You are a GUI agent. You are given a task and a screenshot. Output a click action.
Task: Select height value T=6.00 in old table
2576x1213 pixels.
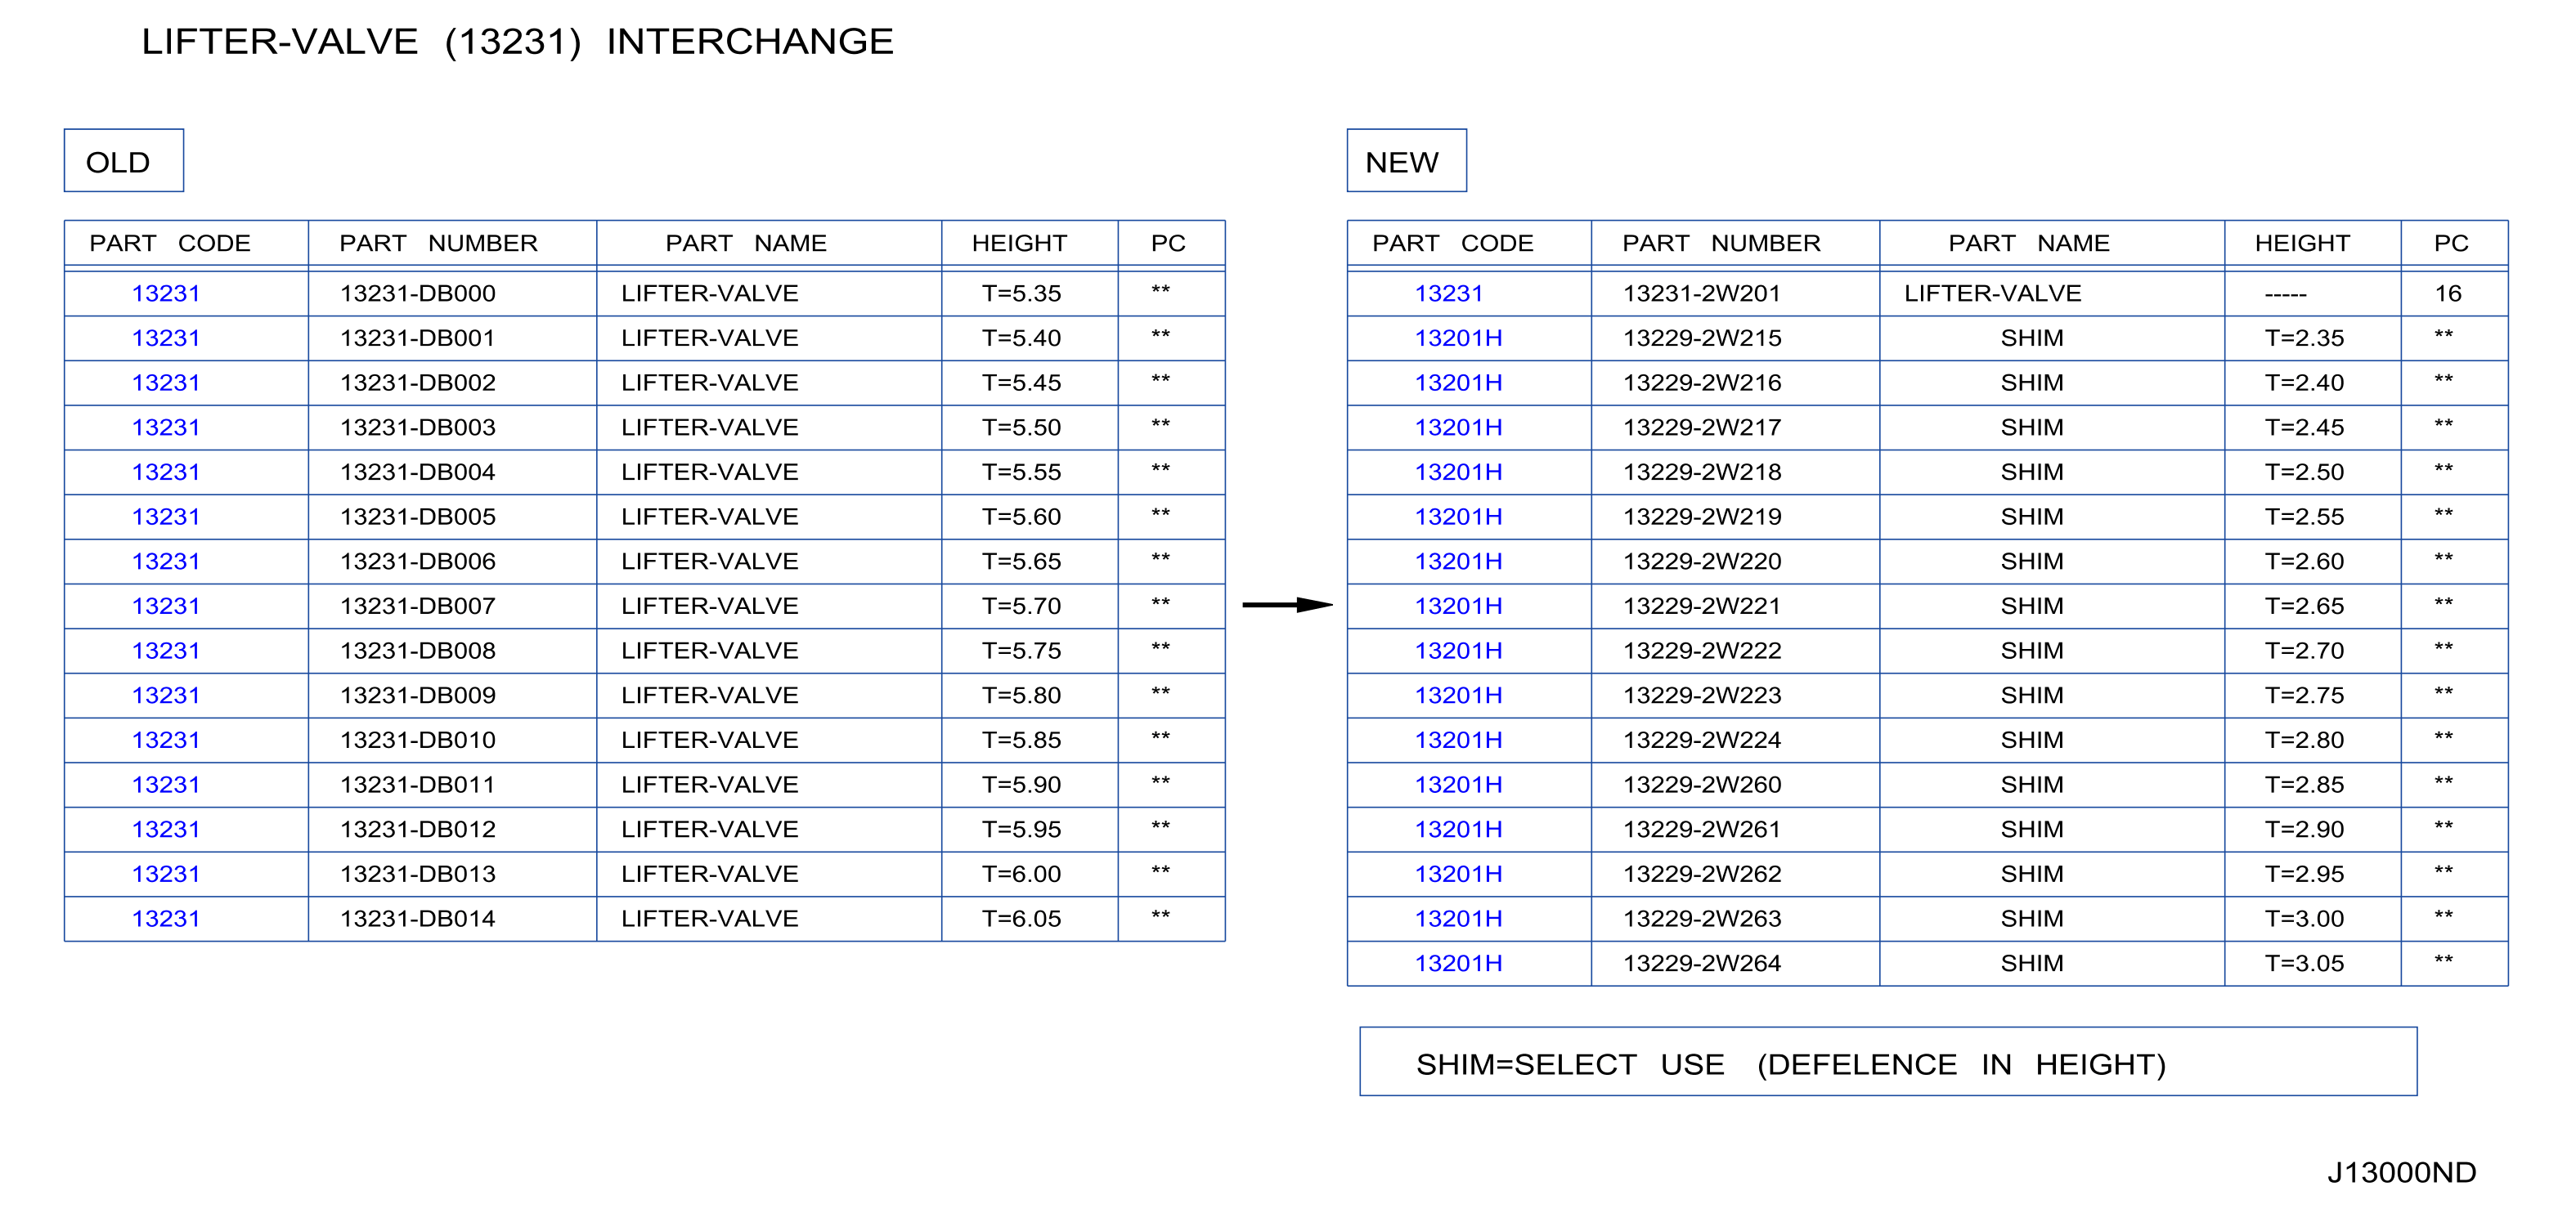click(x=1021, y=875)
